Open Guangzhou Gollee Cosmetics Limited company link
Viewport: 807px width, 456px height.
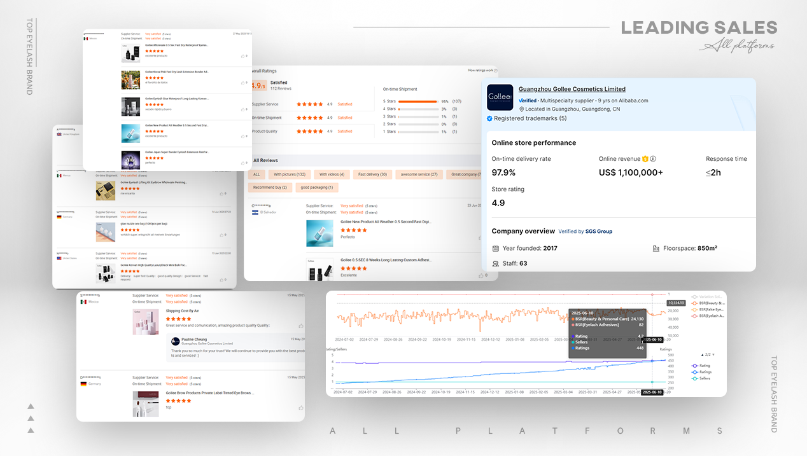pos(572,89)
